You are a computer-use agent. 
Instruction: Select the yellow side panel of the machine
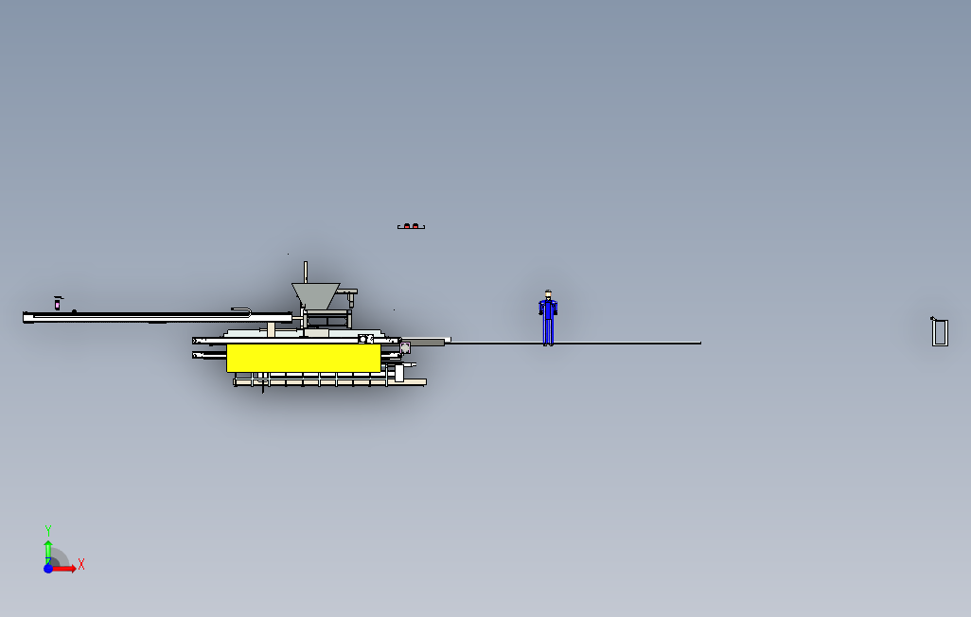[x=304, y=358]
